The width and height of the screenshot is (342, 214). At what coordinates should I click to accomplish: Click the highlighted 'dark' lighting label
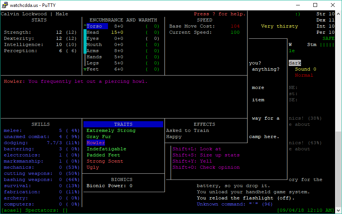click(295, 63)
